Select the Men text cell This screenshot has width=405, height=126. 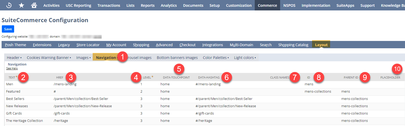point(9,84)
